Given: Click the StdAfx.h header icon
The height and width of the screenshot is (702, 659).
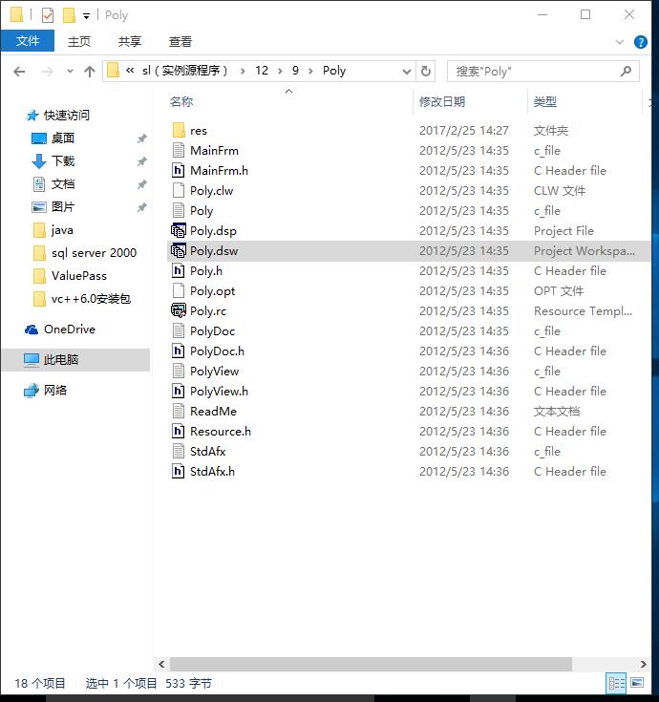Looking at the screenshot, I should tap(179, 472).
